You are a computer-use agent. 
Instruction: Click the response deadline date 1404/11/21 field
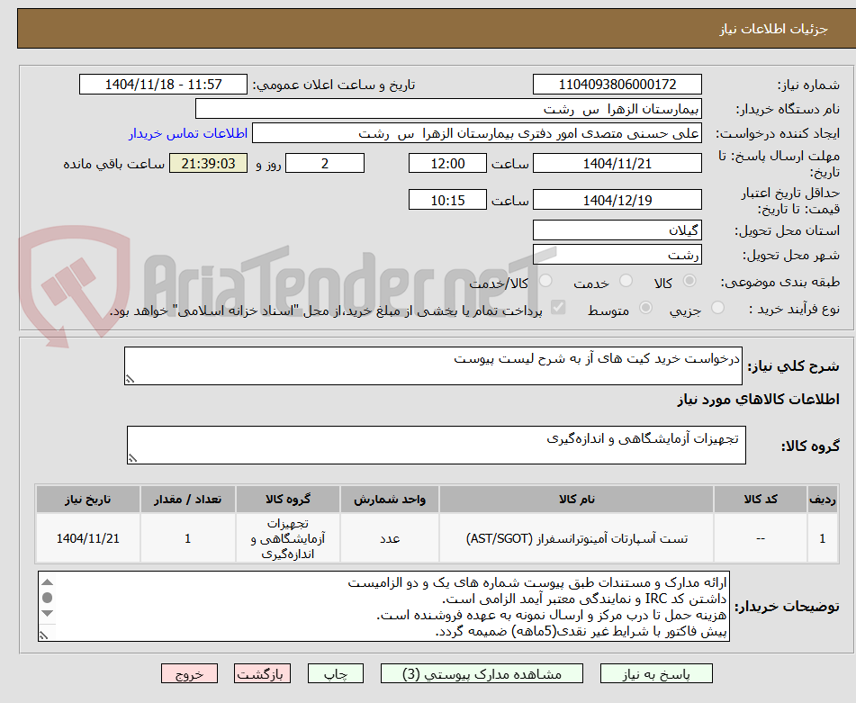(x=617, y=163)
